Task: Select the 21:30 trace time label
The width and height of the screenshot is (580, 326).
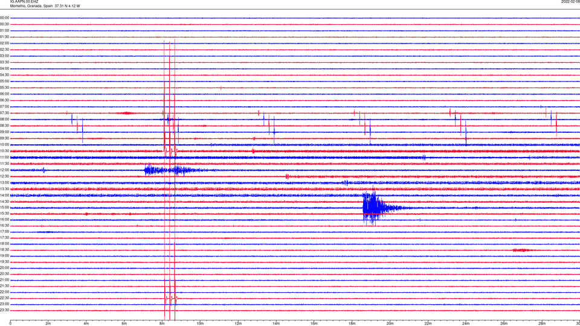Action: [4, 286]
